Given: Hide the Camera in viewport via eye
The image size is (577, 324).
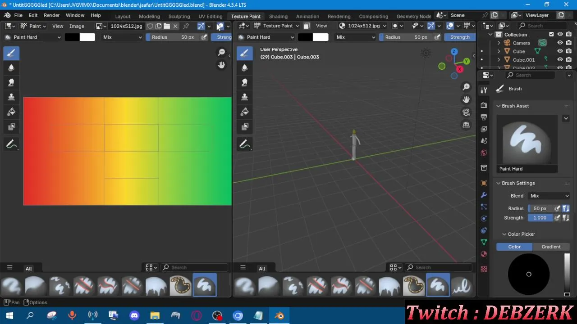Looking at the screenshot, I should coord(560,43).
